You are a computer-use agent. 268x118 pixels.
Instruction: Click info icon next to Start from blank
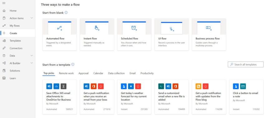pyautogui.click(x=66, y=12)
